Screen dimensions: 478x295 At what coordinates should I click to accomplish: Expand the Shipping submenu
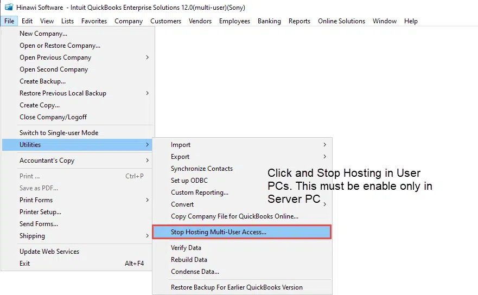(78, 235)
